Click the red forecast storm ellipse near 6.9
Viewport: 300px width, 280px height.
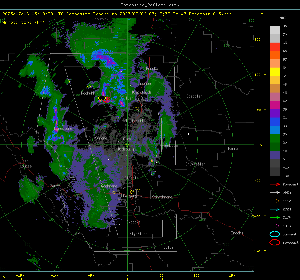pos(108,100)
